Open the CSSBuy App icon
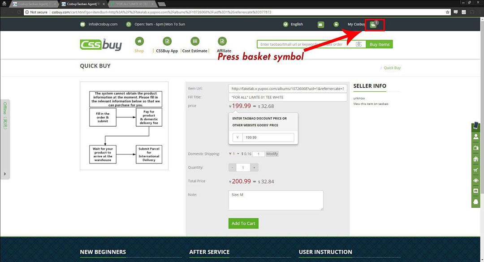The image size is (484, 262). pyautogui.click(x=167, y=41)
